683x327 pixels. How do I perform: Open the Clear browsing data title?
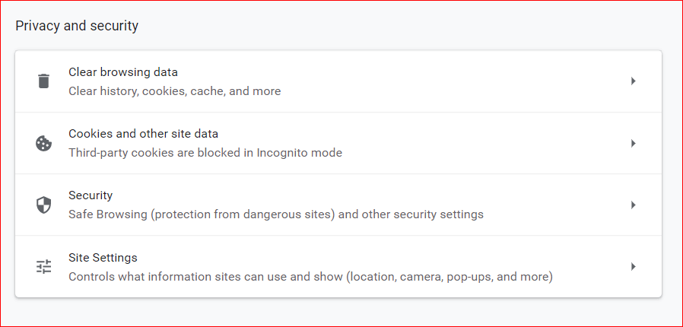123,71
